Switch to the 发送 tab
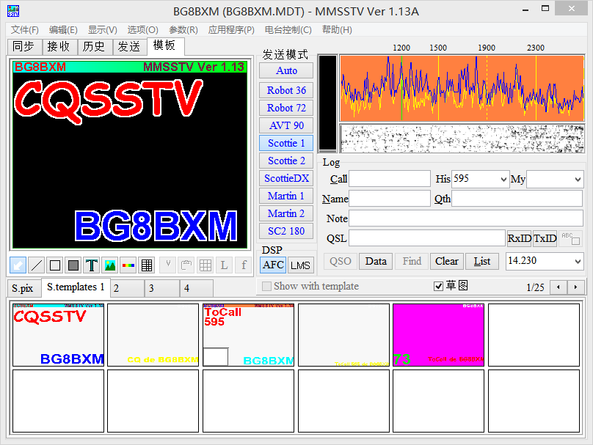This screenshot has height=445, width=593. 129,46
